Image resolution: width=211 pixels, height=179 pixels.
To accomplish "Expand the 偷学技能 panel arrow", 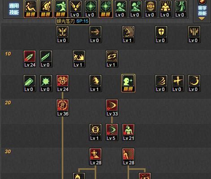I will pyautogui.click(x=202, y=19).
